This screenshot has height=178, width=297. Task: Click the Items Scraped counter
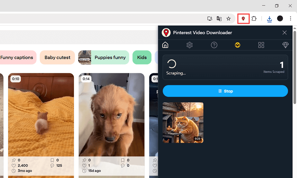pyautogui.click(x=274, y=67)
